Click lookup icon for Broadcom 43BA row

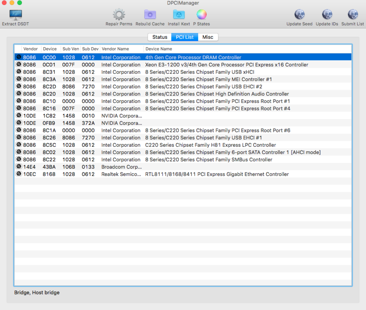tap(19, 167)
